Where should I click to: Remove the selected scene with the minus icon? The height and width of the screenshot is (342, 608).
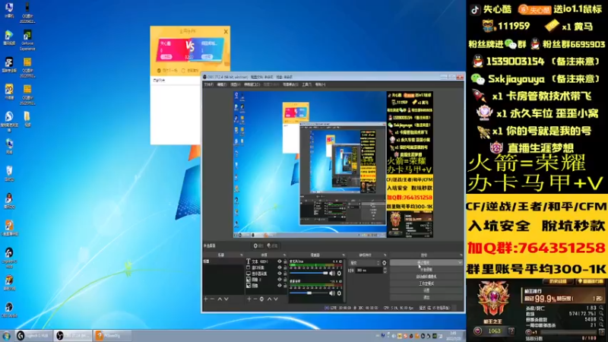[x=212, y=299]
